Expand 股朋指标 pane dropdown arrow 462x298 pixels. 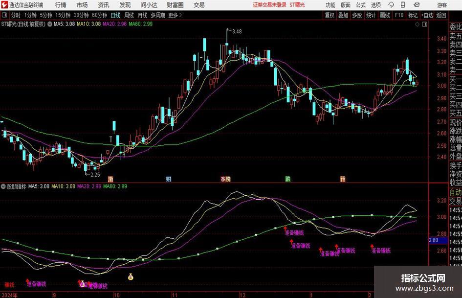[3, 186]
